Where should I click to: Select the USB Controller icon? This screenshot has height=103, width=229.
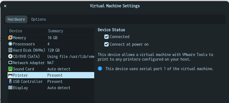coord(10,82)
